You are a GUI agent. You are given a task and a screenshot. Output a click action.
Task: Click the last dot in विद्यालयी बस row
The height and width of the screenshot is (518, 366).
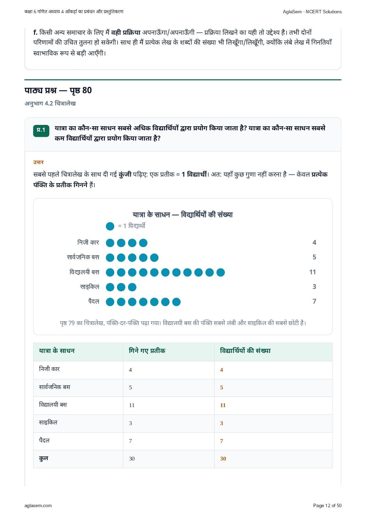click(x=220, y=272)
